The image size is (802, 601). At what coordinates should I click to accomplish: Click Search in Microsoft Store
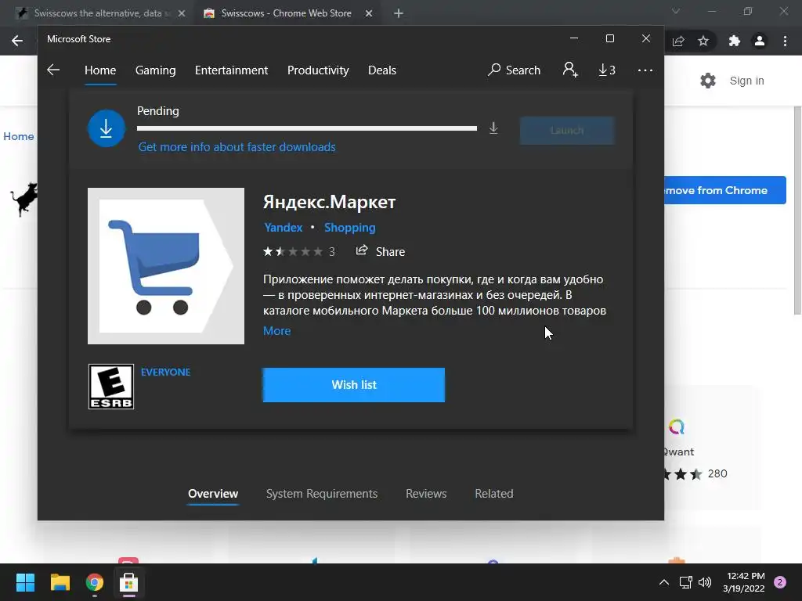[514, 70]
